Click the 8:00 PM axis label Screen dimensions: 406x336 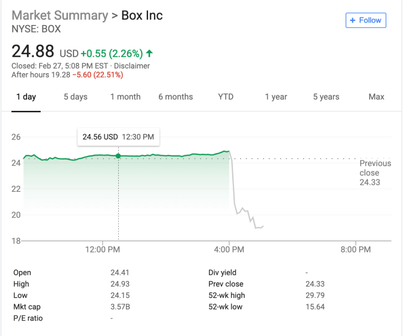(x=356, y=250)
